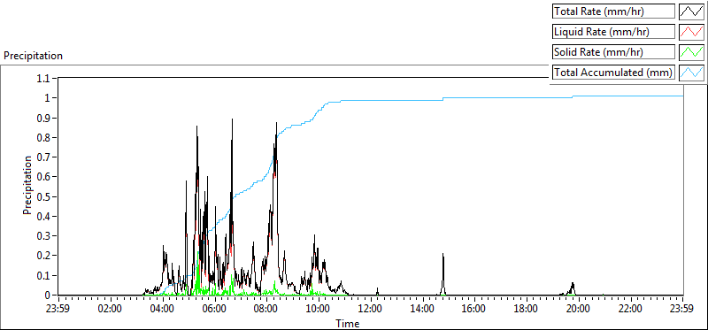Click the 16:00 time axis label
Screen dimensions: 708x330
coord(474,310)
